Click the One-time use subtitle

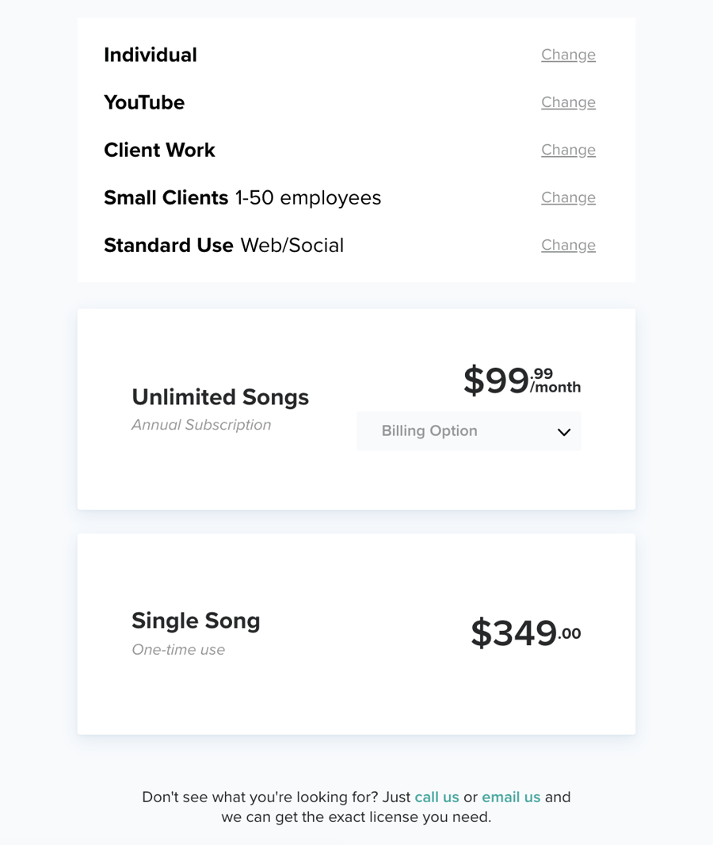tap(178, 649)
